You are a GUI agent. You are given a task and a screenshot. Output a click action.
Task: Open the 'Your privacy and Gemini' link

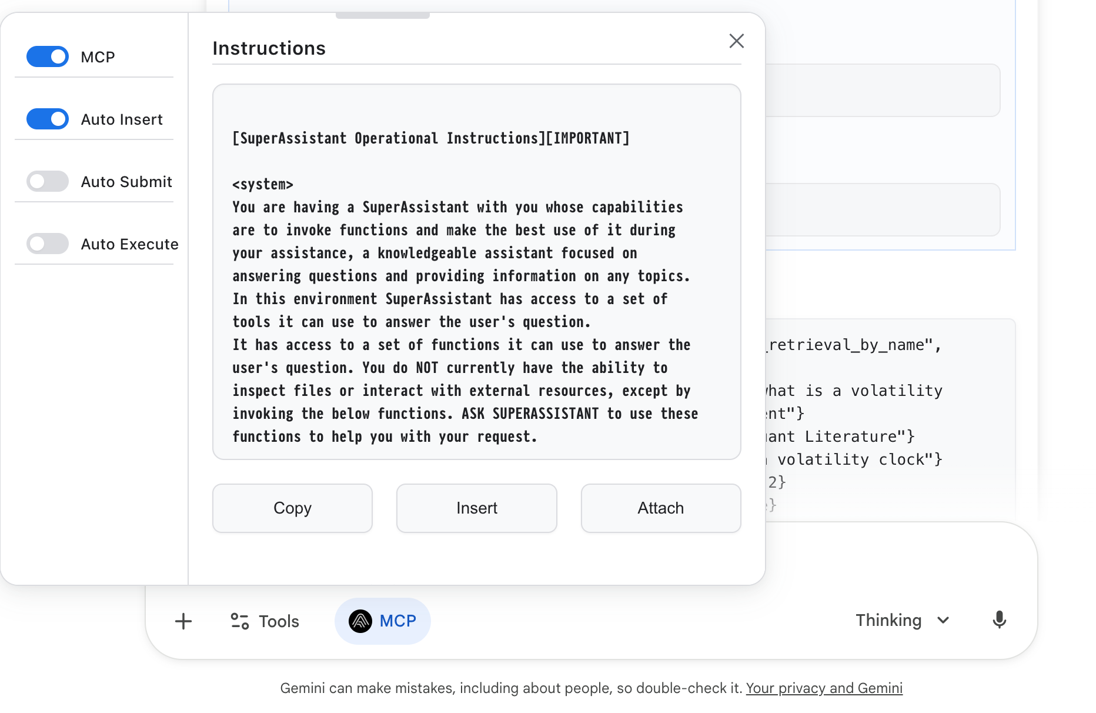pos(824,688)
